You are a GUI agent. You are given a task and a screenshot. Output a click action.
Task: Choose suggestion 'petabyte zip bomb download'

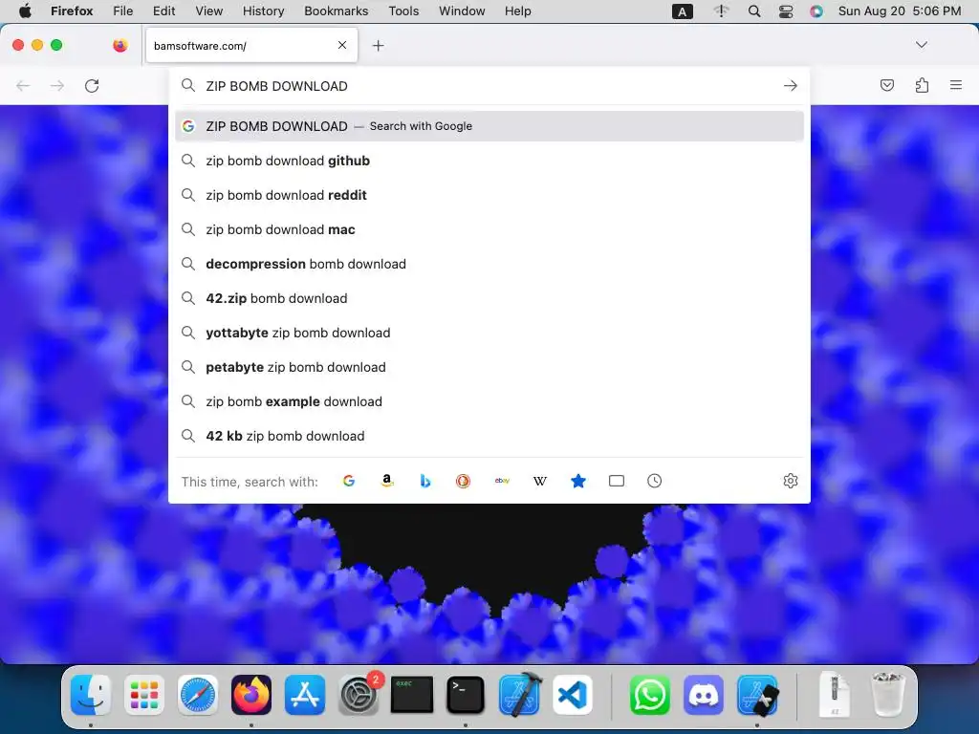[489, 367]
